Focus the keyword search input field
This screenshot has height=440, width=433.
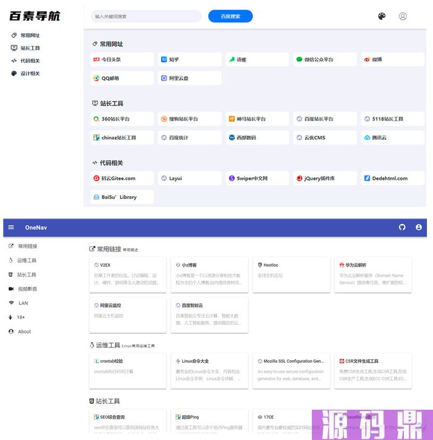click(146, 16)
